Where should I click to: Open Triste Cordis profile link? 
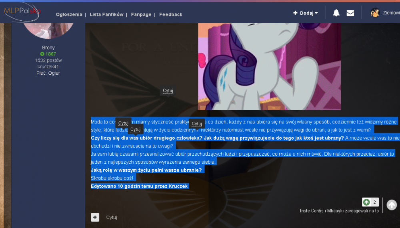point(311,211)
